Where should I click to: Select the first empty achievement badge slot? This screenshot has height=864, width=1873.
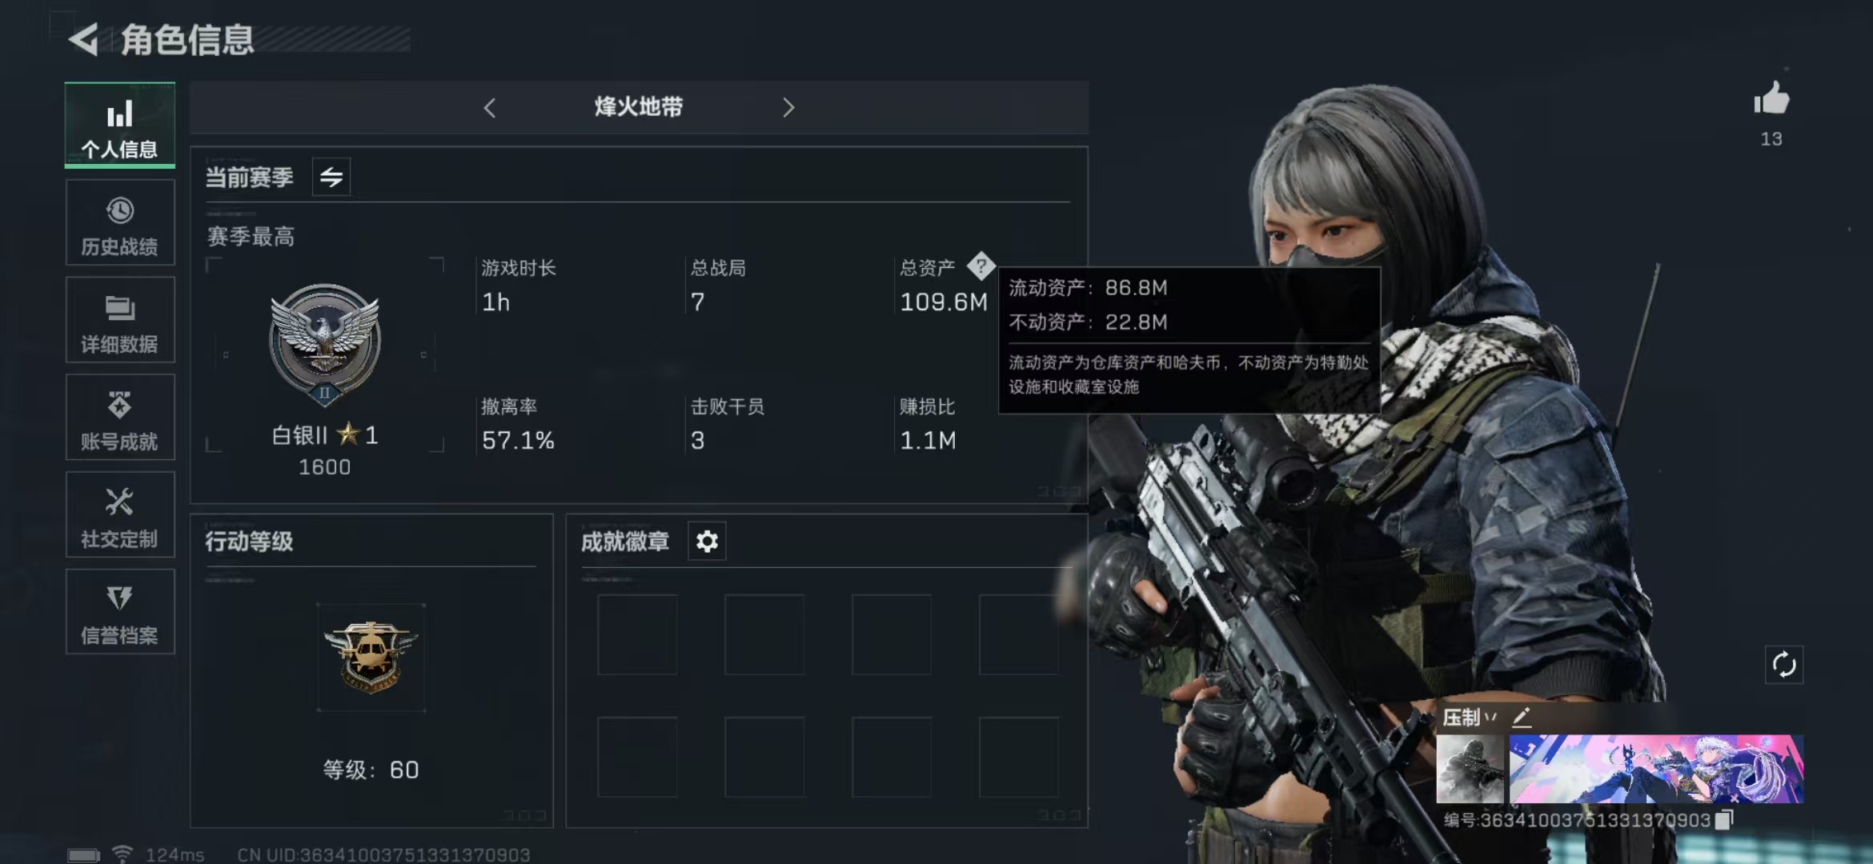tap(637, 634)
